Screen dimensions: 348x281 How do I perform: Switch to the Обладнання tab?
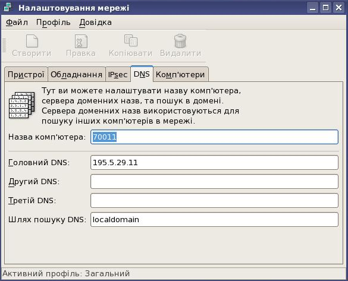tap(76, 74)
